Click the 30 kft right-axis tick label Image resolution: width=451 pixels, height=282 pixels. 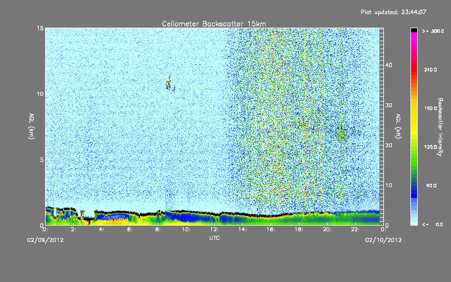388,105
